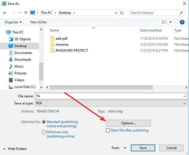
Task: Open the Help question mark icon
Action: [182, 22]
